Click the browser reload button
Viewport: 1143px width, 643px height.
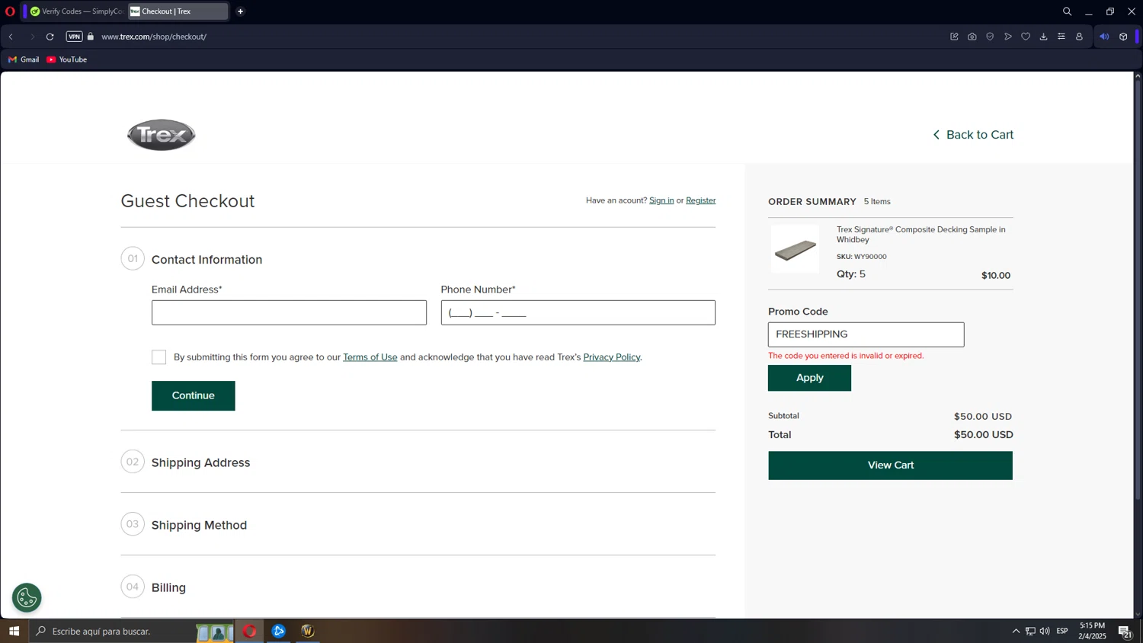click(x=50, y=37)
